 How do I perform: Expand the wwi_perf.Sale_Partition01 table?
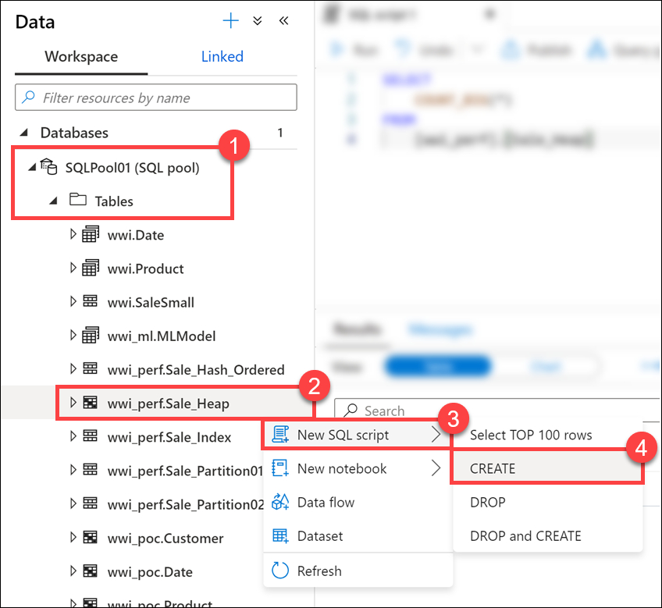pyautogui.click(x=71, y=471)
